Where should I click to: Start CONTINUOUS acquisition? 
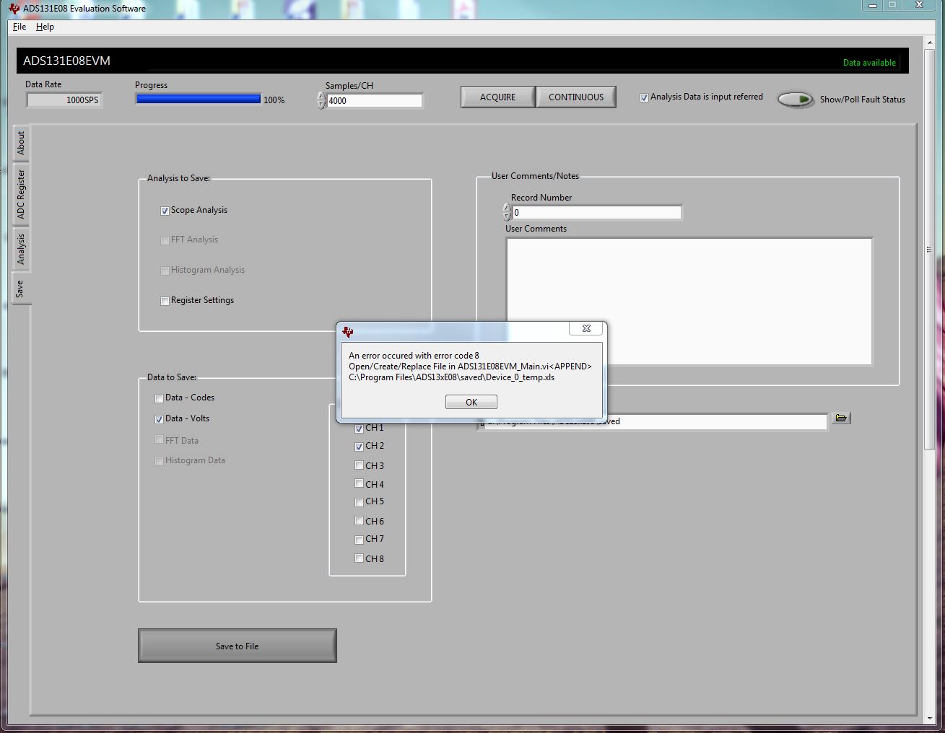(576, 97)
